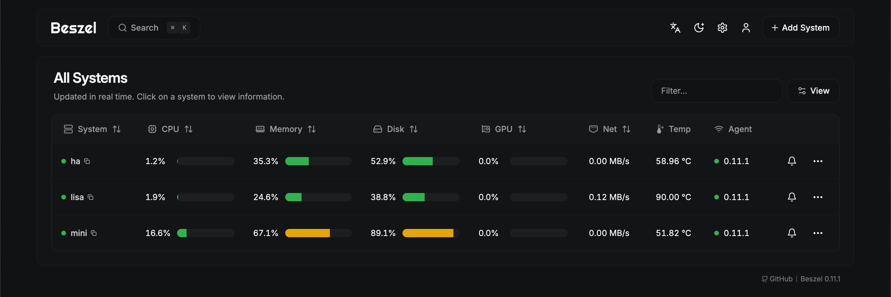Copy host of mini system

point(94,233)
